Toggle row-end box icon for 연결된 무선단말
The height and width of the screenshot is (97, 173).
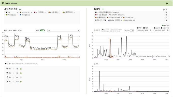166,20
